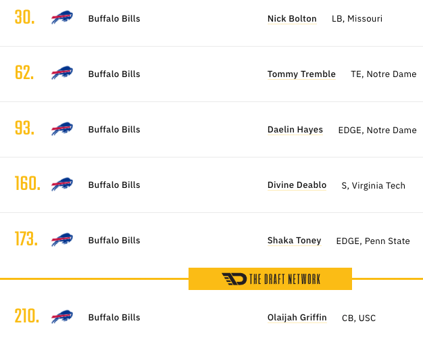The height and width of the screenshot is (338, 423).
Task: Select pick number 210
Action: 27,316
